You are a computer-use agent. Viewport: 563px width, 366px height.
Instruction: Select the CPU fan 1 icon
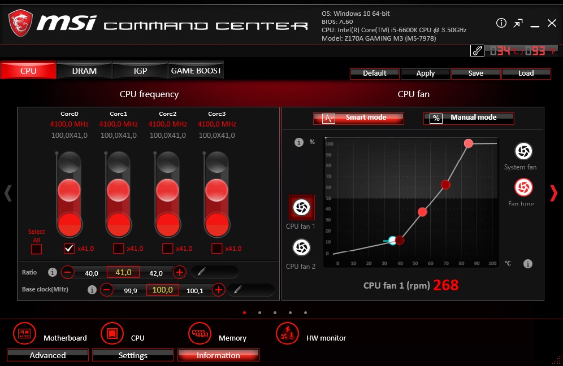tap(302, 207)
